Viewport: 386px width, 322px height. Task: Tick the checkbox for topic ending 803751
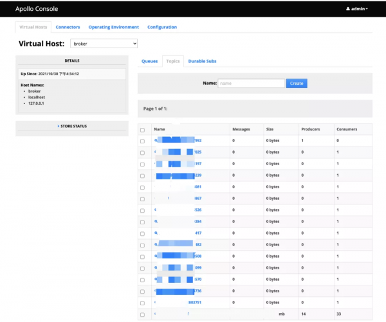(x=142, y=303)
